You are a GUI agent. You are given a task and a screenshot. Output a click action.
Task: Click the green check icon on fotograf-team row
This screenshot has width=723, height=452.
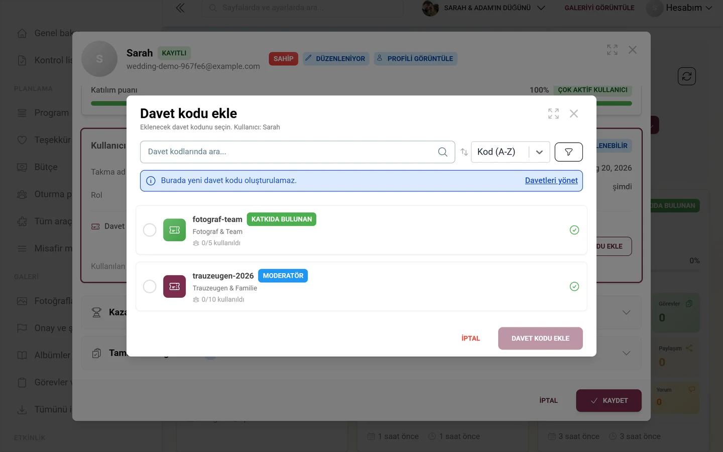point(574,230)
